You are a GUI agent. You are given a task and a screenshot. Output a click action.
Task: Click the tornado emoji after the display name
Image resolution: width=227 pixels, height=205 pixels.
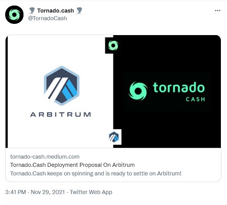click(x=79, y=11)
